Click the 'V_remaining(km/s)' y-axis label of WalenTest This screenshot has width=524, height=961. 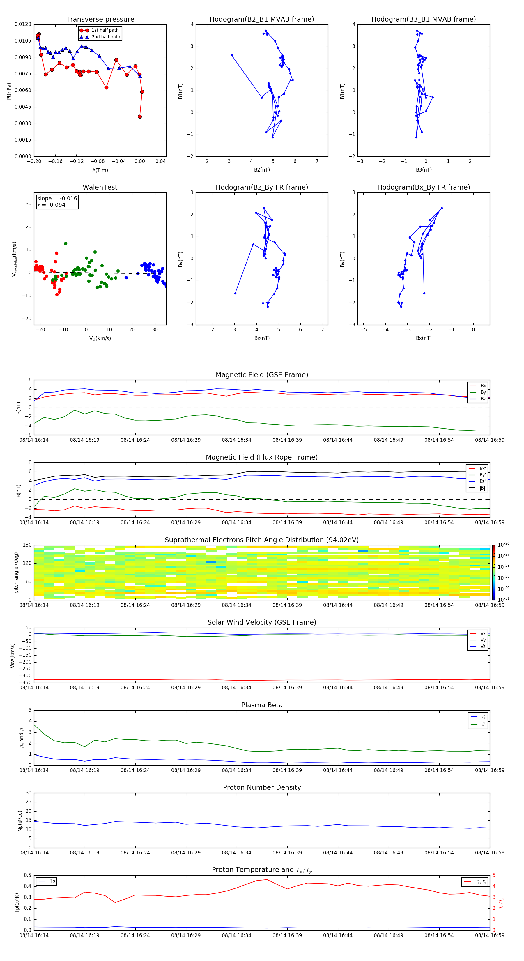(15, 259)
